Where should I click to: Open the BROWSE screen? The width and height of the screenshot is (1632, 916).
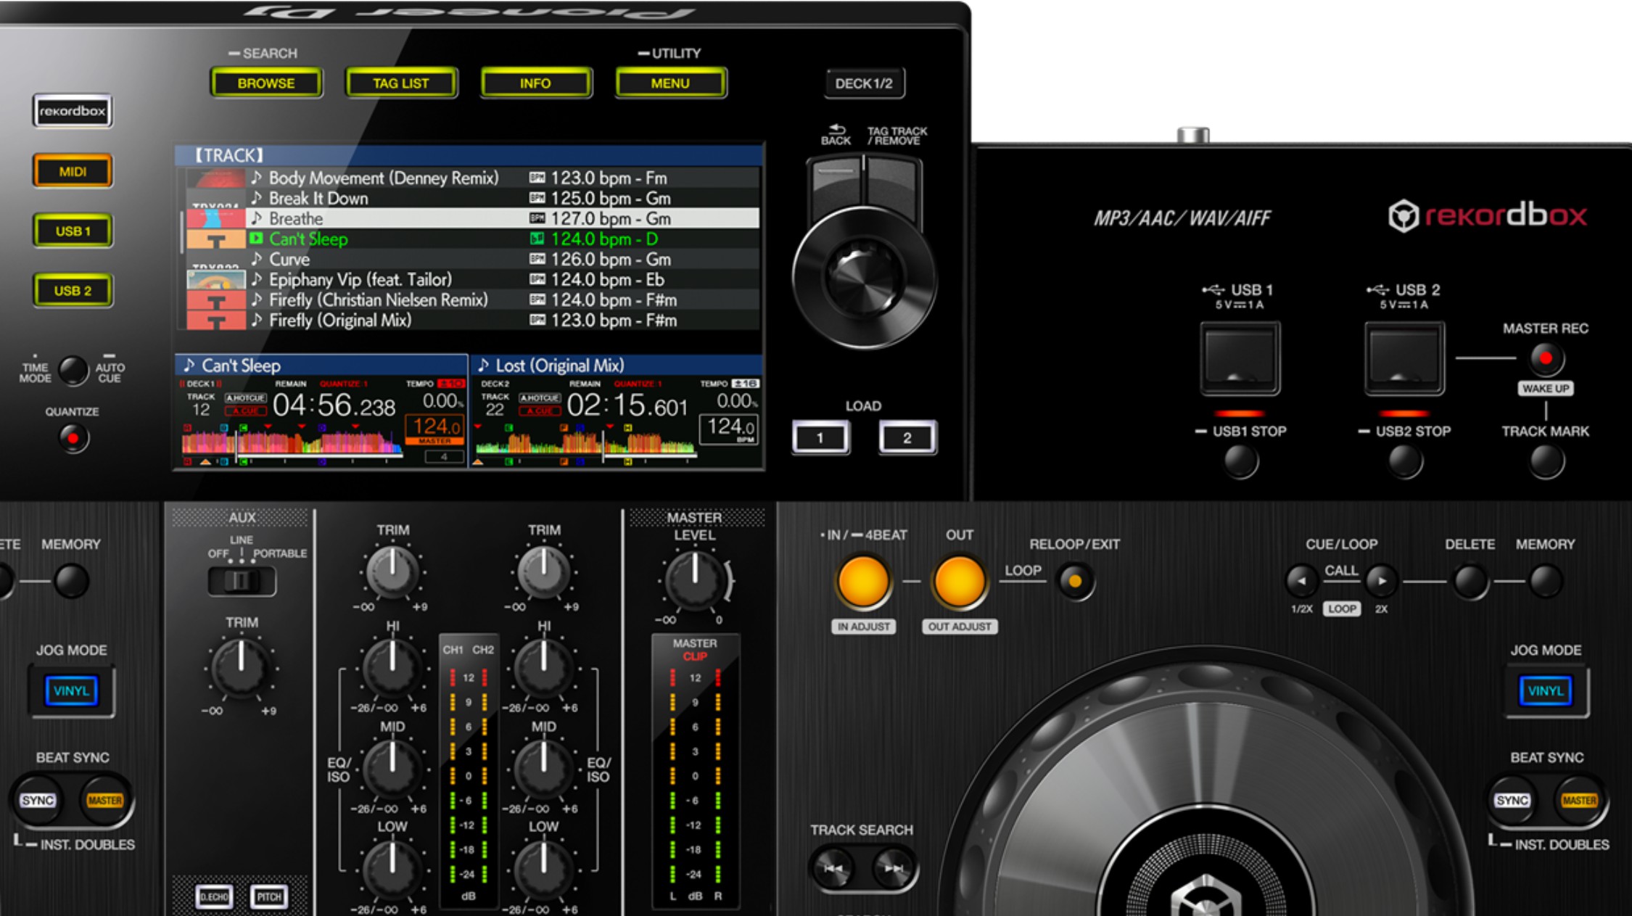[x=265, y=83]
